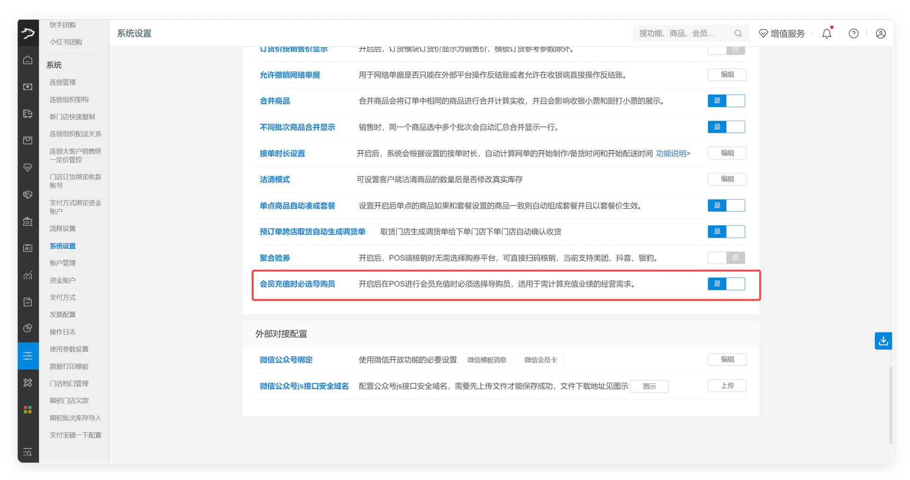Screen dimensions: 910x480
Task: Focus the 搜功能、商品、会员 search field
Action: [x=682, y=33]
